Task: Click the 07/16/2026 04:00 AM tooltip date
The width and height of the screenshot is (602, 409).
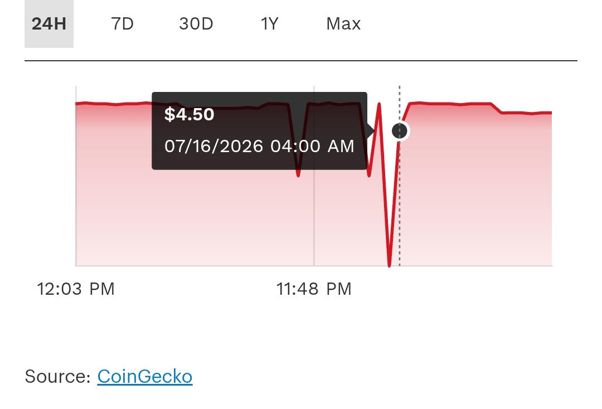Action: [259, 146]
